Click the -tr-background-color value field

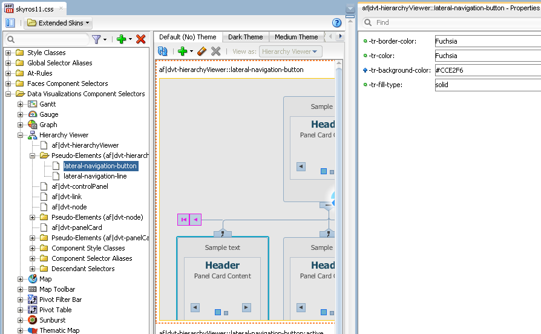pyautogui.click(x=487, y=70)
